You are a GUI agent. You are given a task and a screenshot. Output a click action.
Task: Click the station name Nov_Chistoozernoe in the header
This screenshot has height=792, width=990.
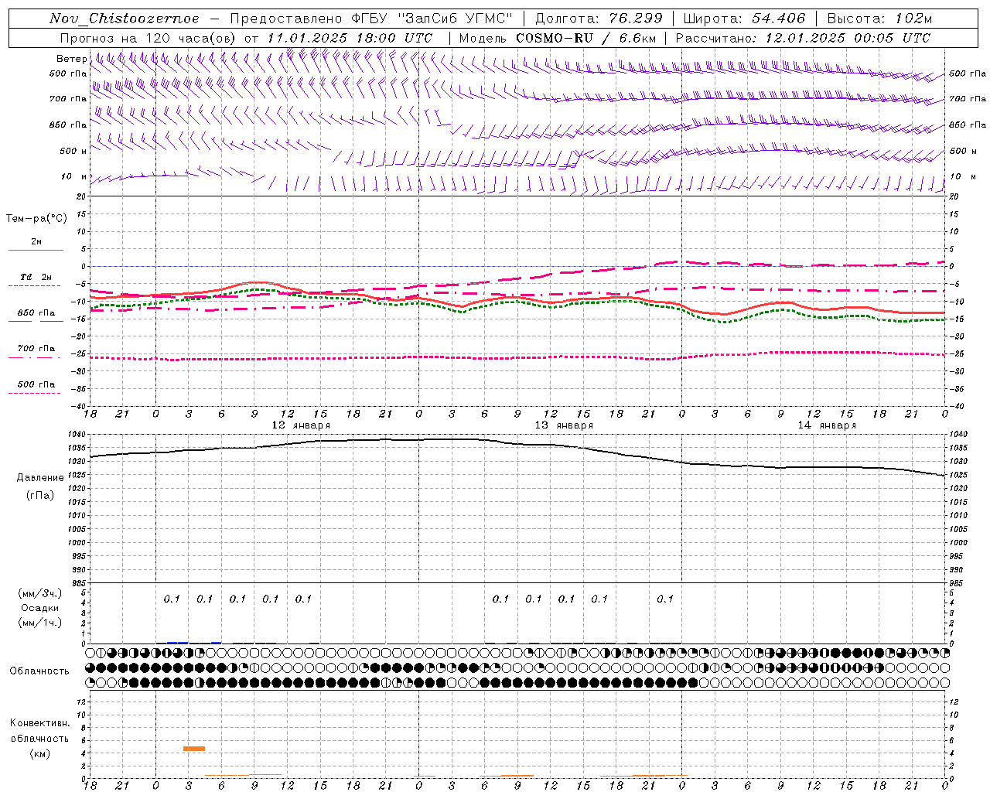pos(125,19)
